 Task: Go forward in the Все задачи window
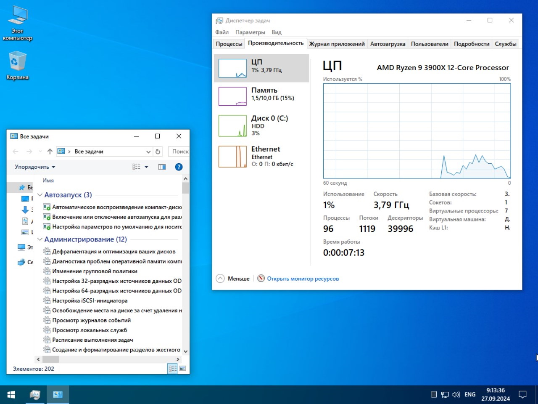tap(29, 151)
